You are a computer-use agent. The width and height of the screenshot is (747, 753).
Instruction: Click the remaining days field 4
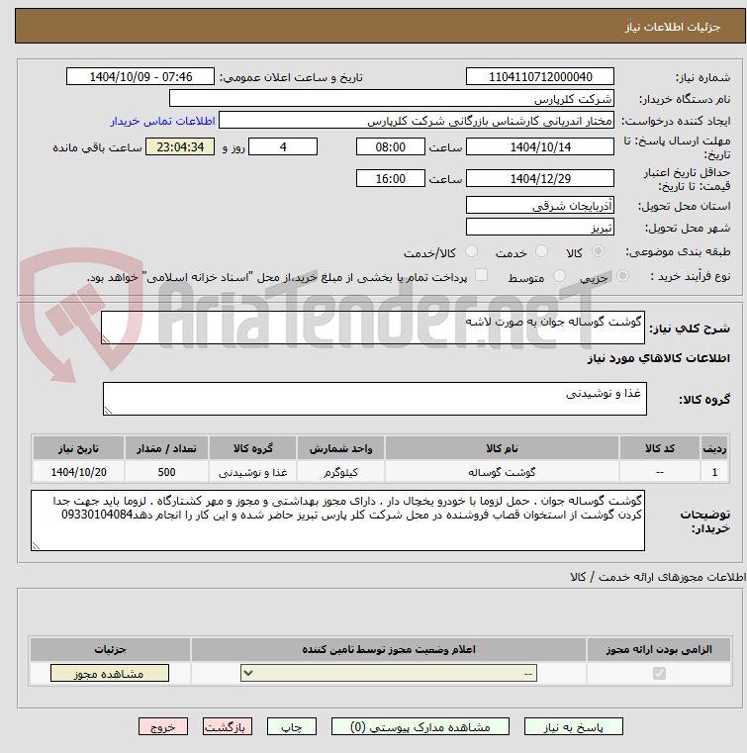point(283,146)
